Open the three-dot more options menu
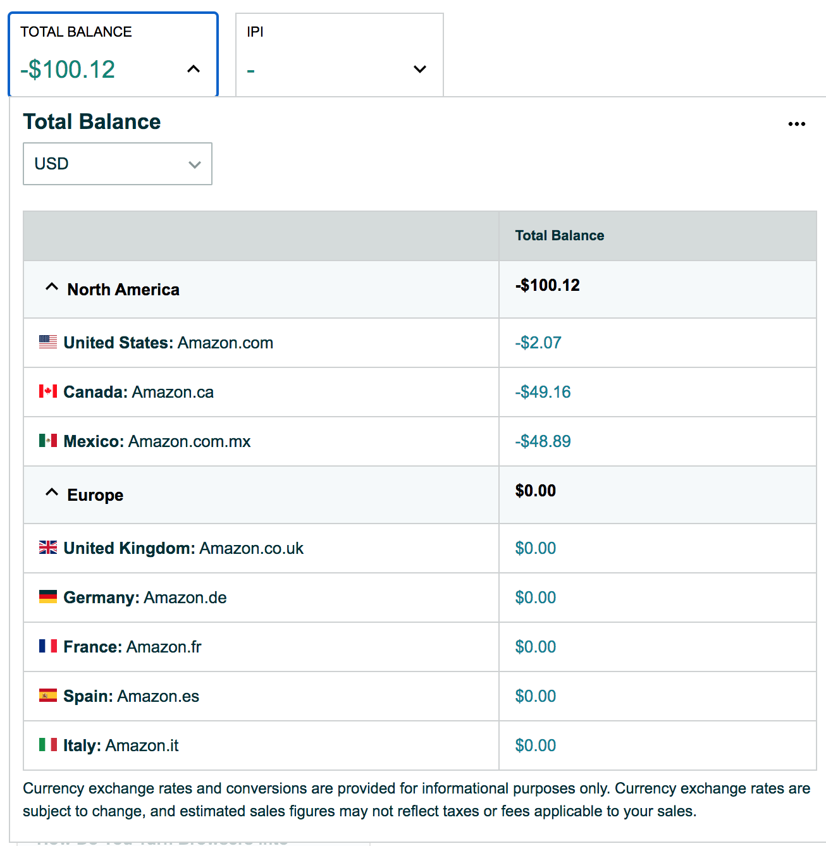Screen dimensions: 826x846 [796, 124]
